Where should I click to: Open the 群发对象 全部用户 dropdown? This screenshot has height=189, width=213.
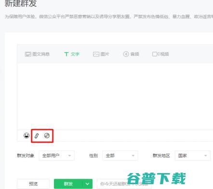click(x=56, y=156)
